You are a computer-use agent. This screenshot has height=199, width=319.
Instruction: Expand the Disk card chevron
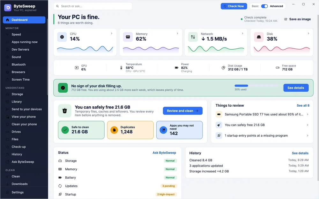pyautogui.click(x=308, y=33)
